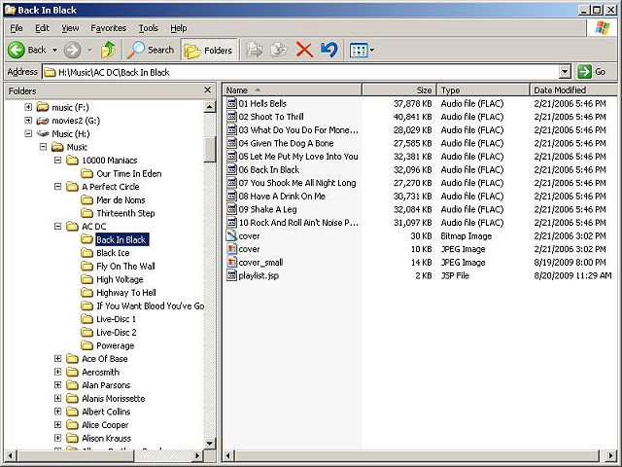Image resolution: width=622 pixels, height=467 pixels.
Task: Click the grey Forward arrow button
Action: tap(72, 50)
